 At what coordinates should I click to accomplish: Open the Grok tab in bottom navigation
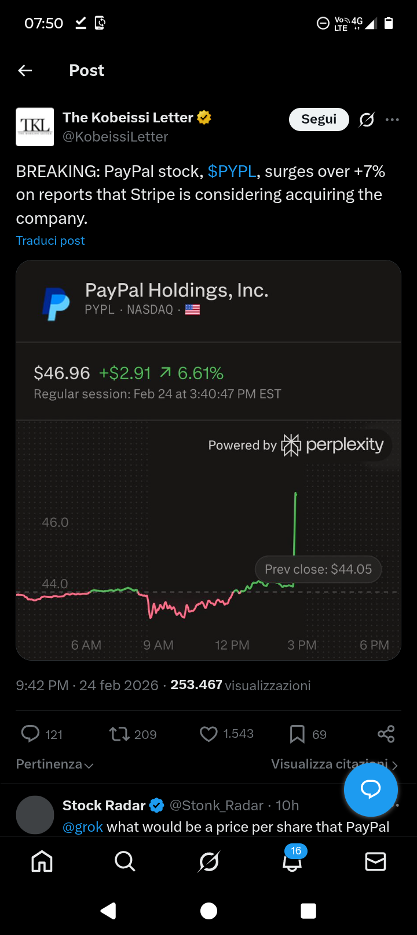[209, 861]
